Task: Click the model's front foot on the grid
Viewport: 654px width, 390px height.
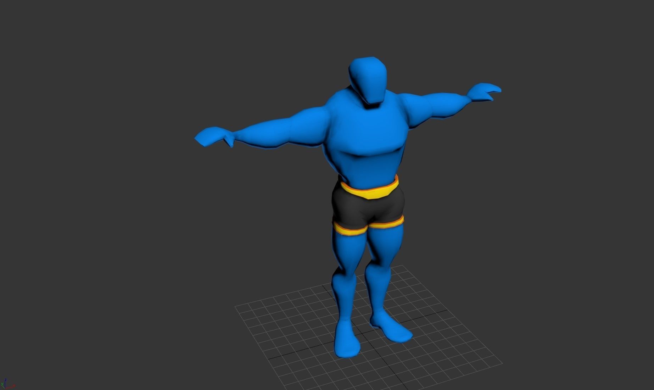Action: point(347,339)
